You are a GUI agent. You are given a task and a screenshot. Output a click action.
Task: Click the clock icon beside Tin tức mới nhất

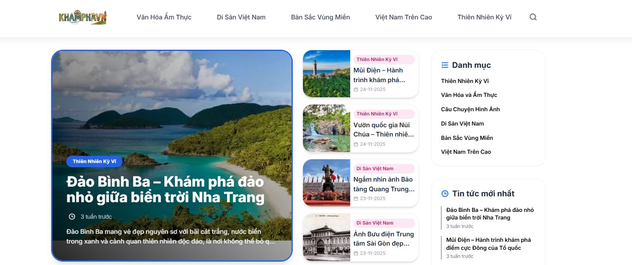(x=445, y=193)
